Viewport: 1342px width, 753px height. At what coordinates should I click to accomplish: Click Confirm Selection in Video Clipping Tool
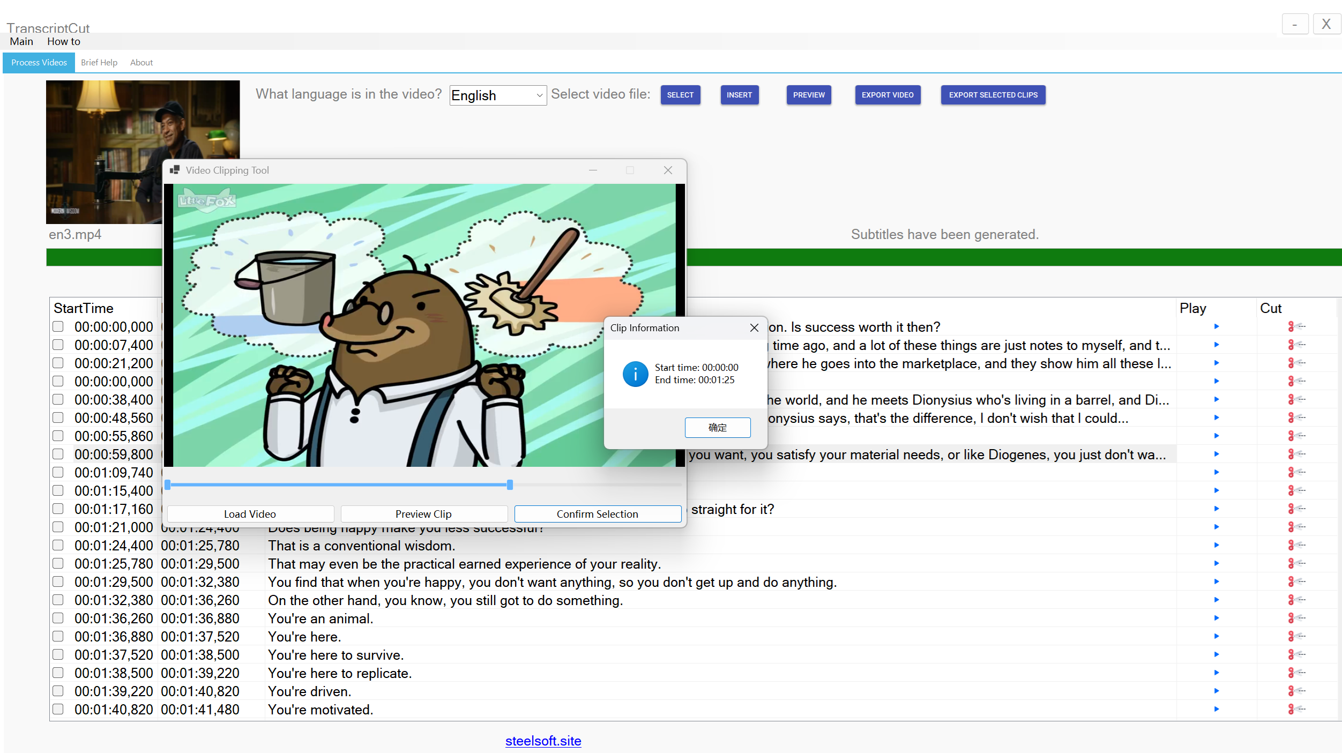pyautogui.click(x=598, y=514)
